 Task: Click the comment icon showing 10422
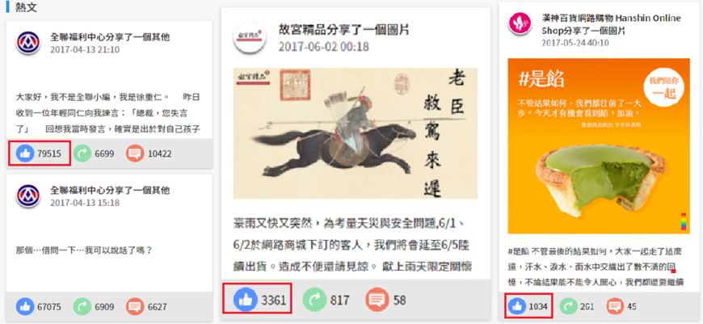coord(135,154)
